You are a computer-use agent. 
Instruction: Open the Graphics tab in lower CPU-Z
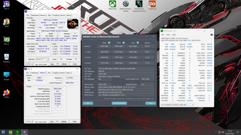(56, 73)
